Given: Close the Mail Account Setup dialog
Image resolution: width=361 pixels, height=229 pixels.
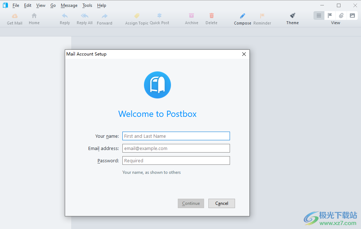Looking at the screenshot, I should click(x=244, y=54).
